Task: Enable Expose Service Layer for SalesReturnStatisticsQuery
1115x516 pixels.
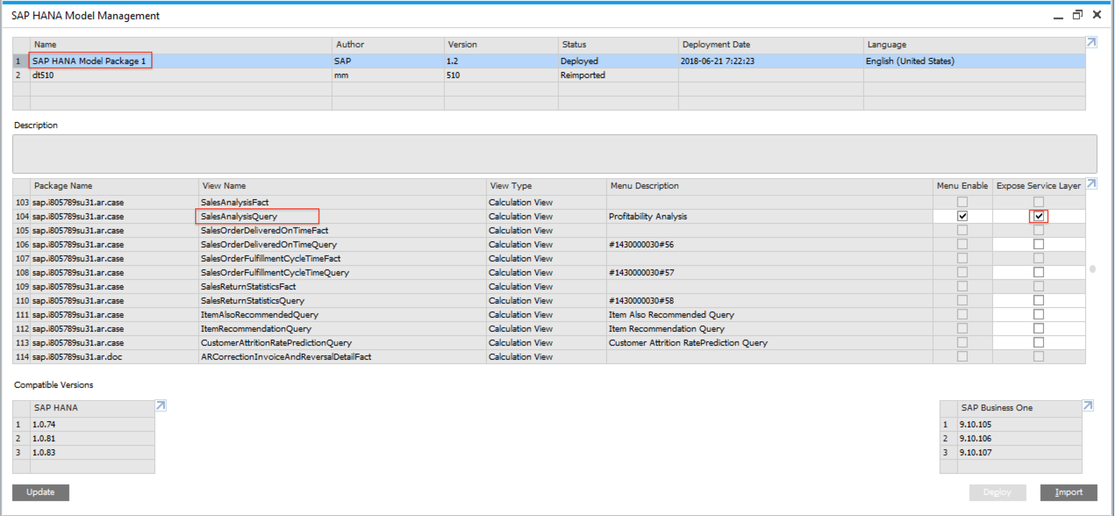Action: [x=1039, y=300]
